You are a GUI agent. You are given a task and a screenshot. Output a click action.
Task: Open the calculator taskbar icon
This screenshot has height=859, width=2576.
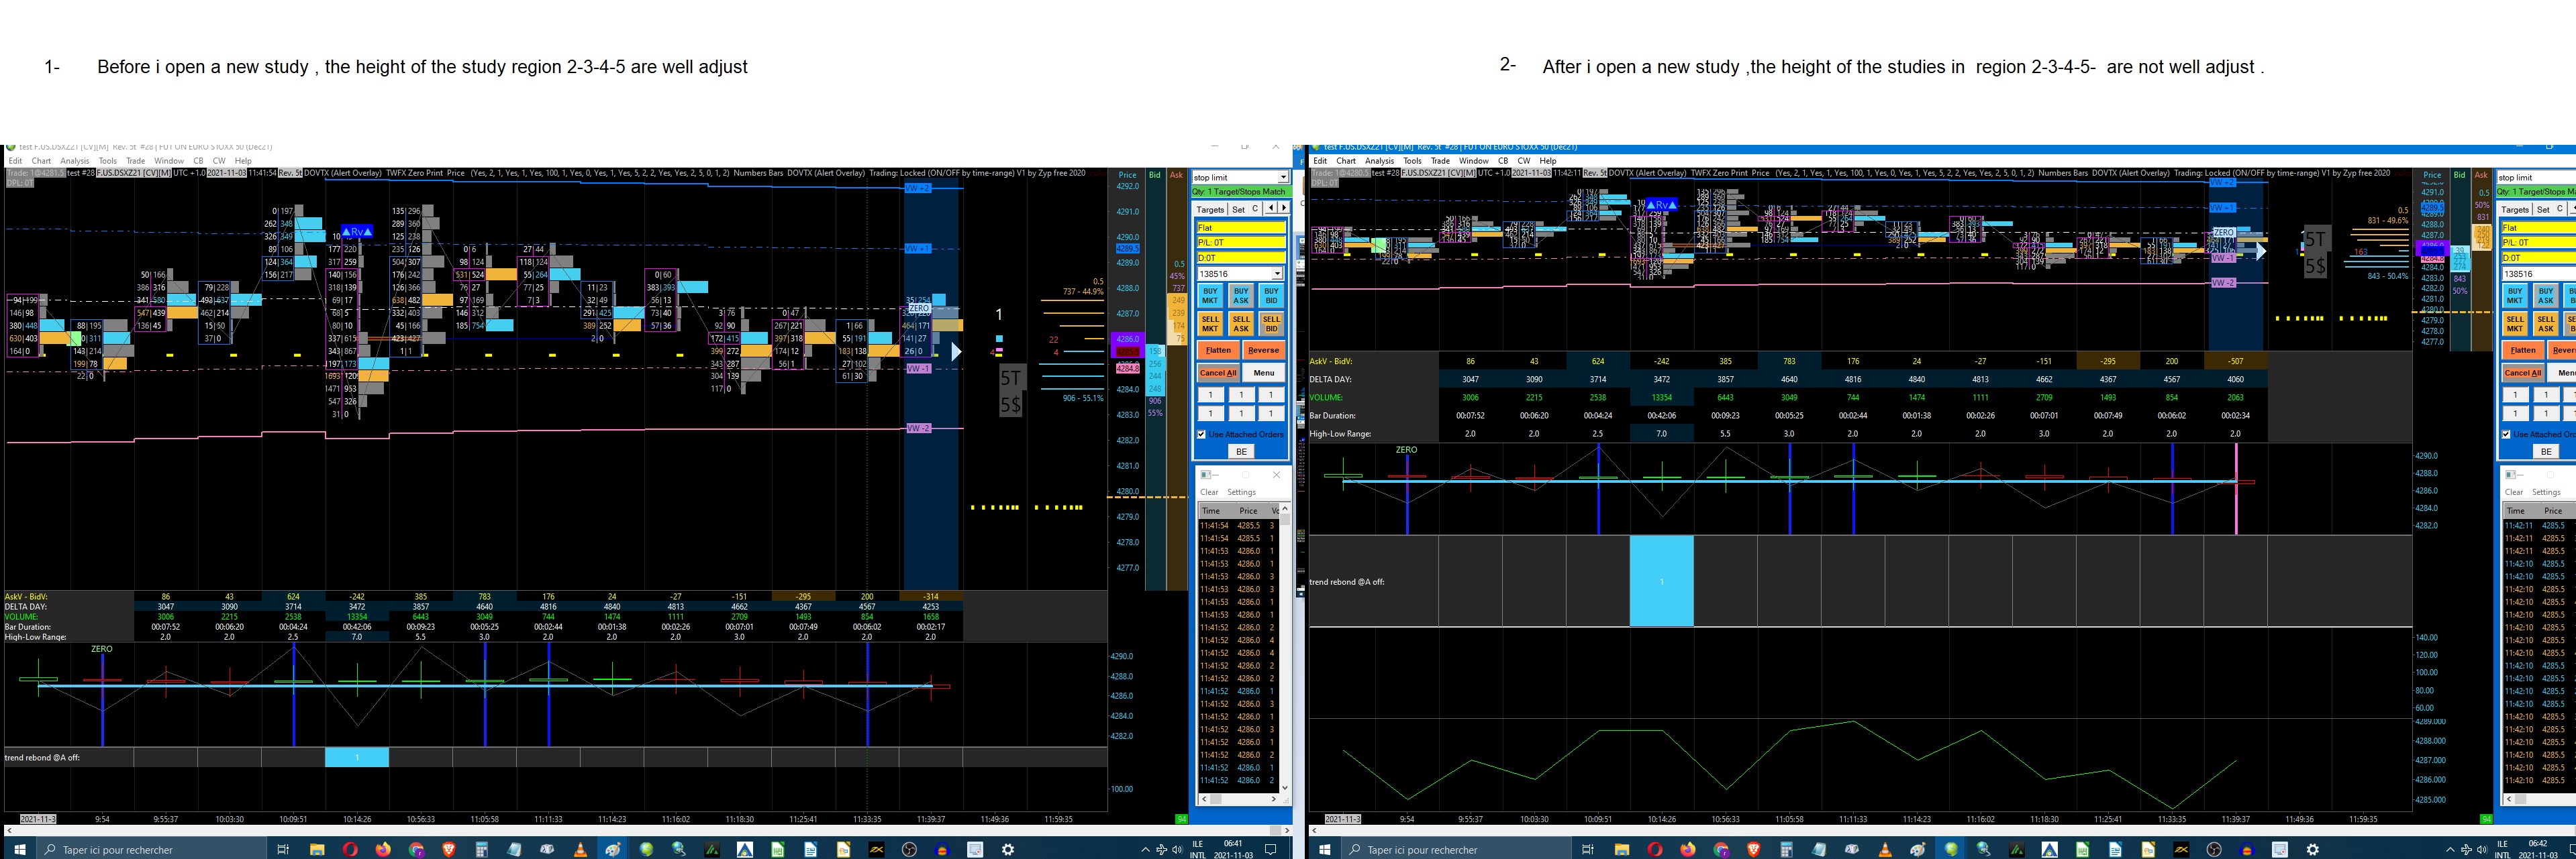coord(482,849)
